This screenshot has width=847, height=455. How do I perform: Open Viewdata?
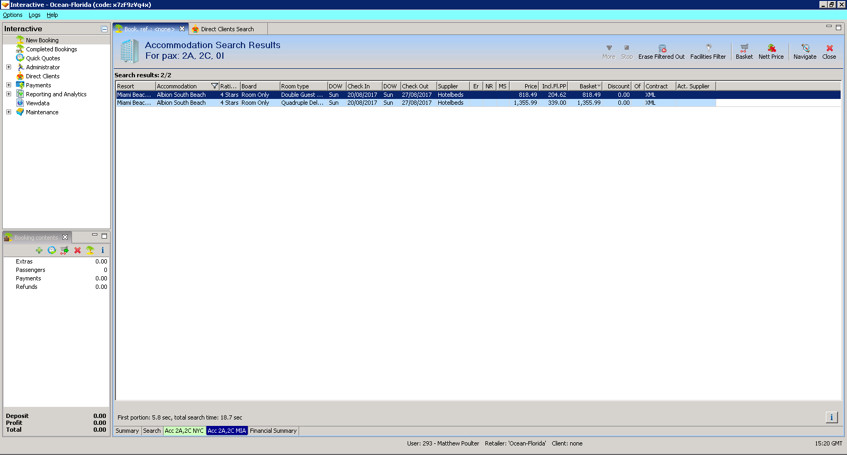pyautogui.click(x=38, y=103)
